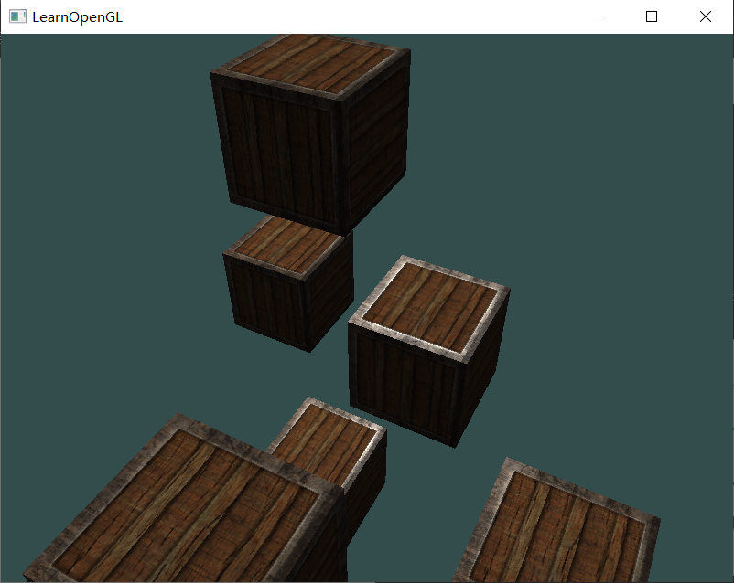
Task: Maximize the LearnOpenGL window
Action: tap(651, 16)
